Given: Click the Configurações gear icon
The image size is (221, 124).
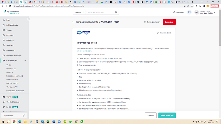Looking at the screenshot, I should 4,61.
